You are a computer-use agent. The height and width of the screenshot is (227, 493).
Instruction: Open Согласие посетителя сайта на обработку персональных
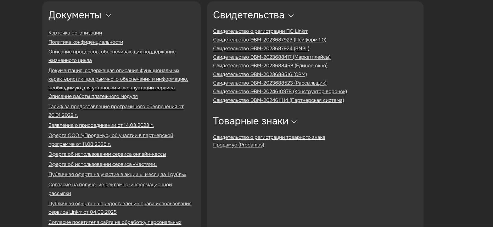pos(115,222)
